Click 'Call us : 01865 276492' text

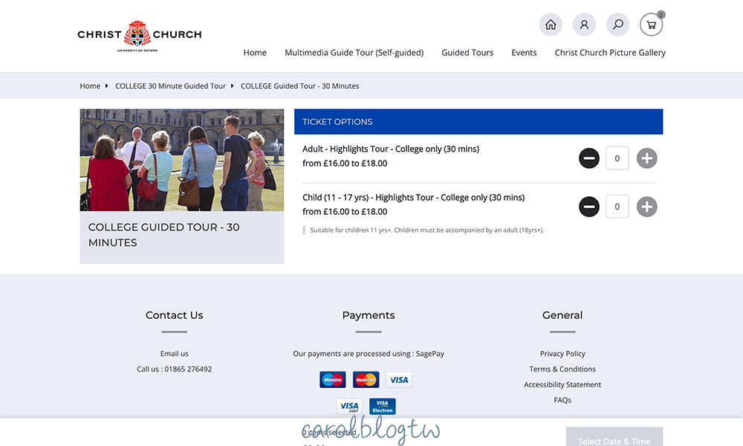(175, 369)
